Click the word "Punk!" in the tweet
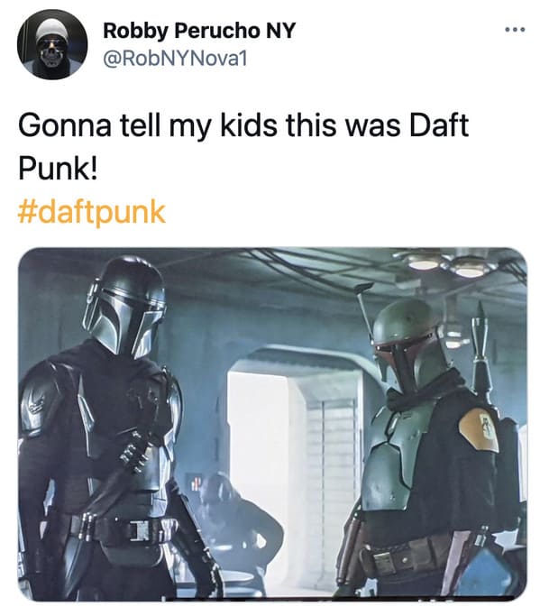This screenshot has width=540, height=616. pyautogui.click(x=58, y=169)
